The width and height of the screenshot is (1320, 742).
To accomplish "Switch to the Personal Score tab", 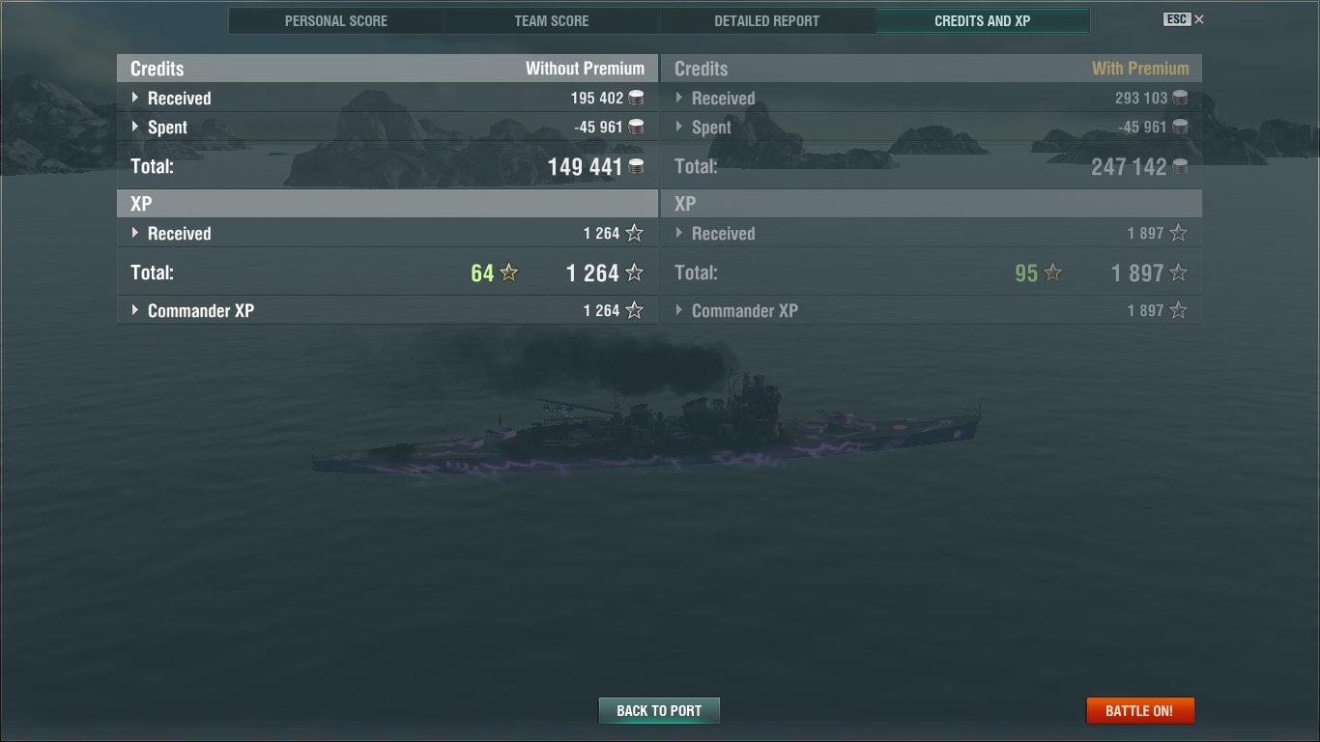I will click(x=336, y=21).
